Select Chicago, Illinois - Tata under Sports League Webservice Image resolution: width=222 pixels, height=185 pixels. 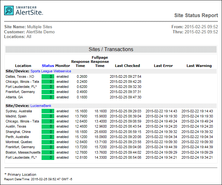click(22, 82)
